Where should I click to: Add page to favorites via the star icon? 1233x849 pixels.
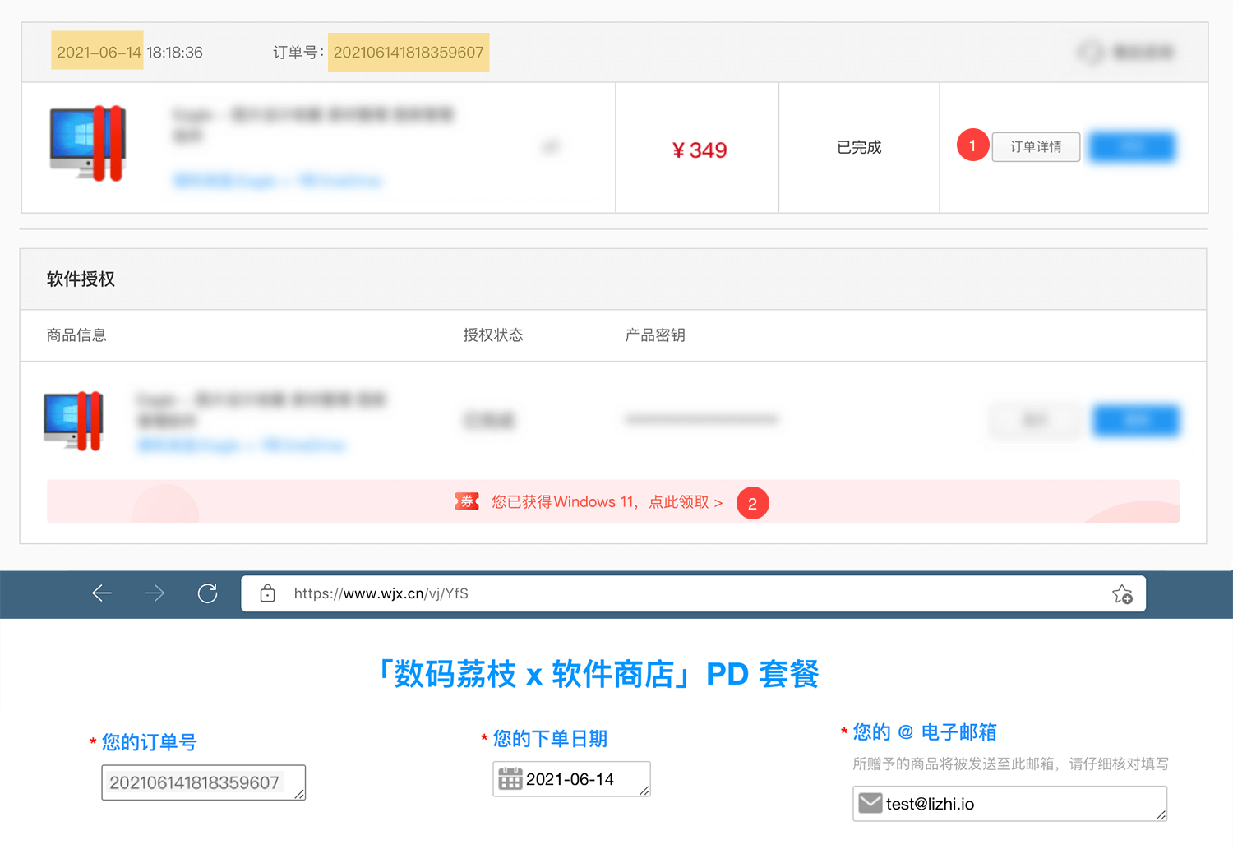[1120, 593]
